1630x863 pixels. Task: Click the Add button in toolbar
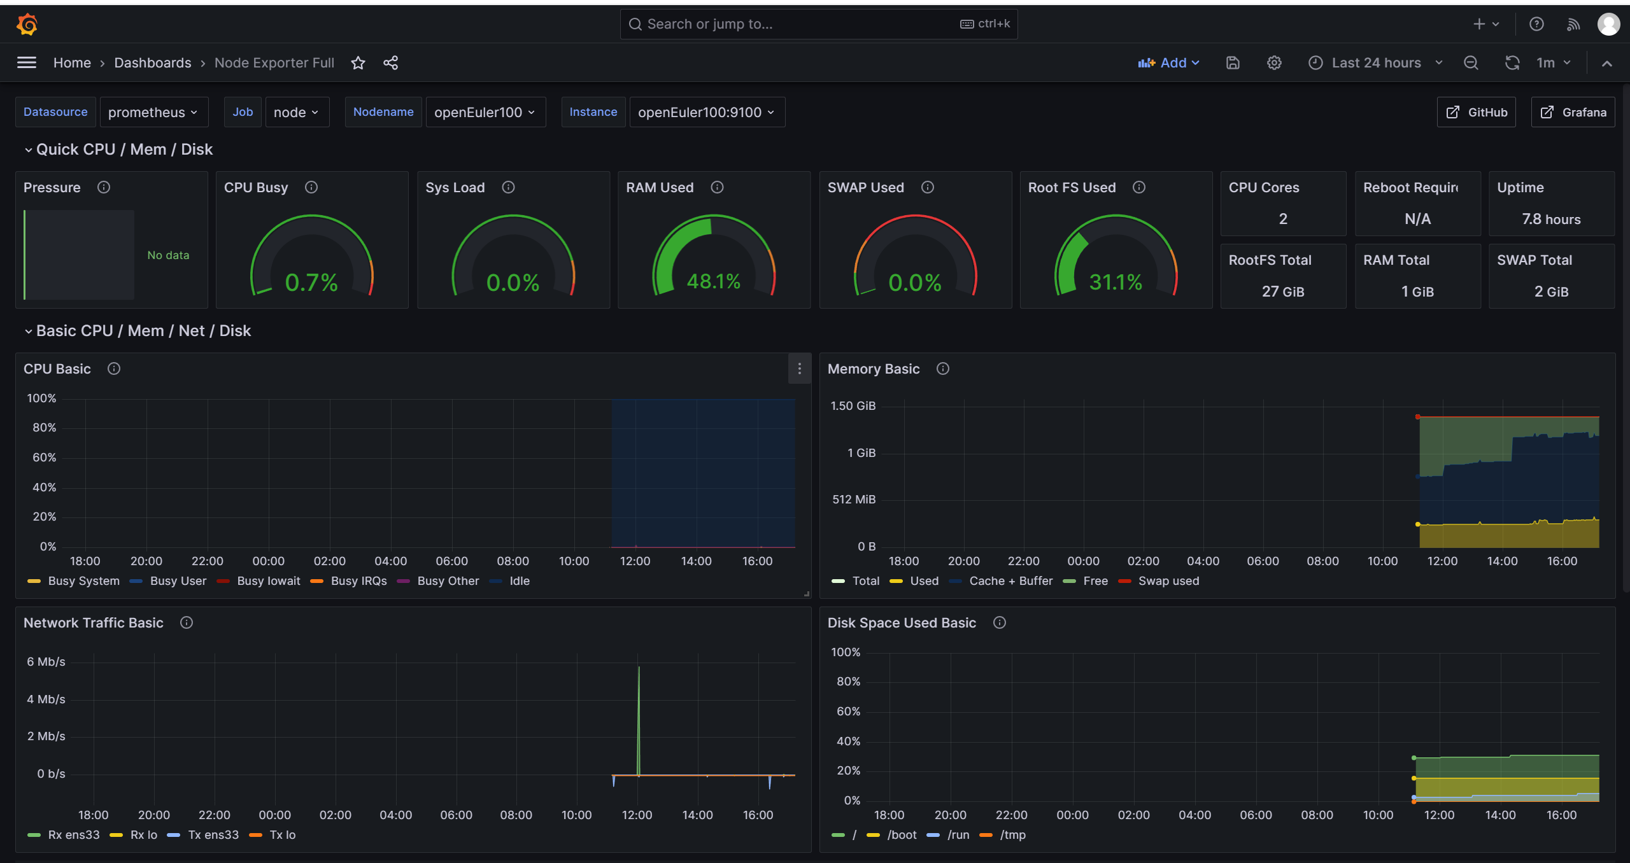click(1168, 62)
